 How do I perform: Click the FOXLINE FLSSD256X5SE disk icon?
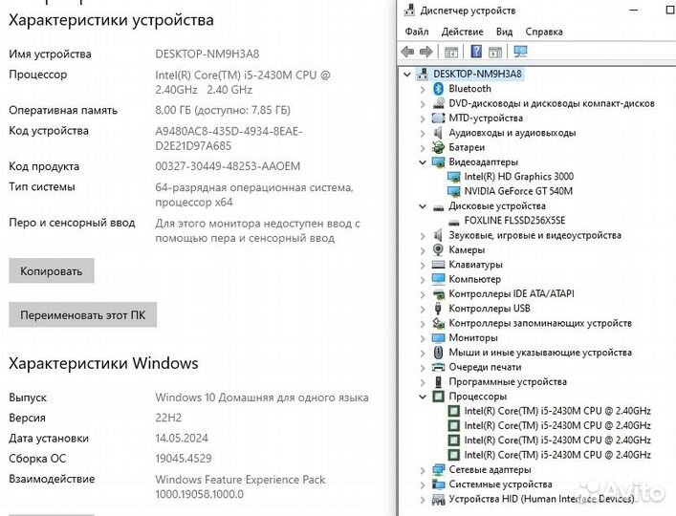(453, 221)
